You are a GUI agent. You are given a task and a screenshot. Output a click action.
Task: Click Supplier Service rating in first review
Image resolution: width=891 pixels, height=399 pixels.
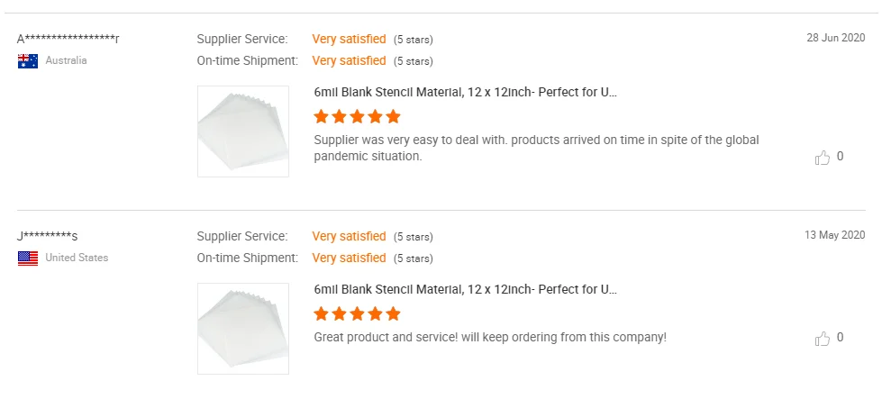pos(349,40)
